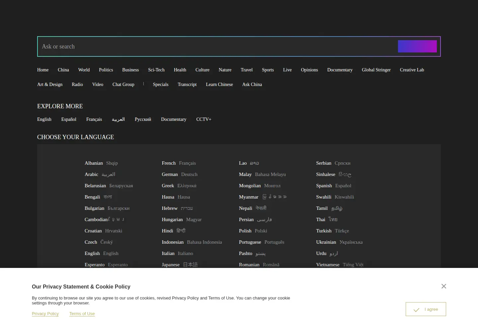Screen dimensions: 478x332
Task: Select Creative Lab in the navigation
Action: click(x=412, y=70)
